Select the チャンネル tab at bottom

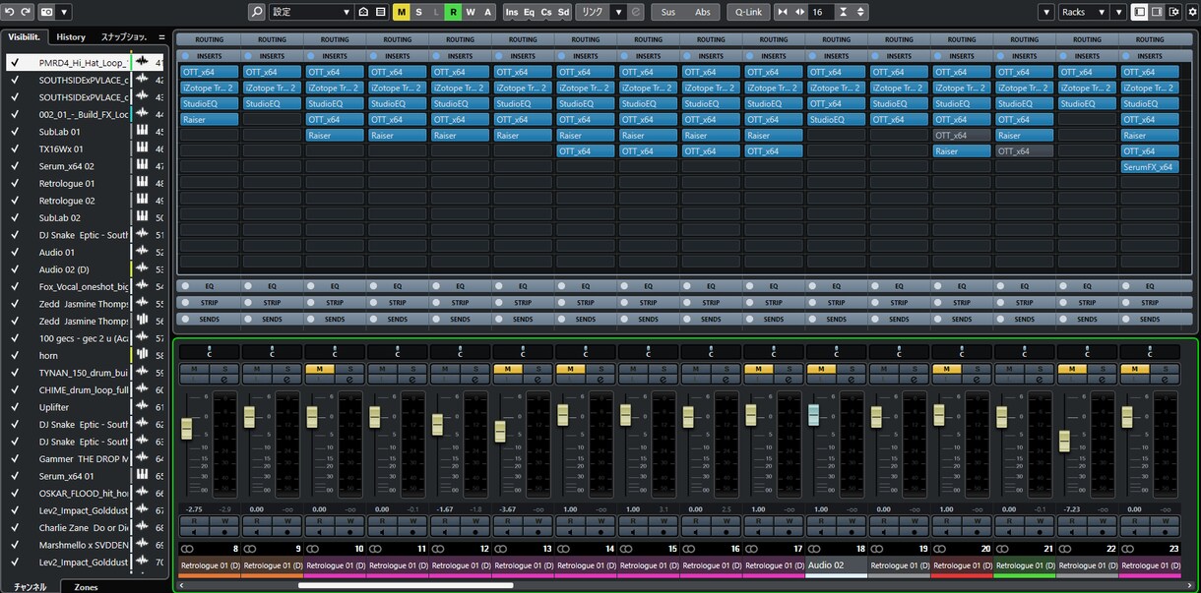coord(30,586)
